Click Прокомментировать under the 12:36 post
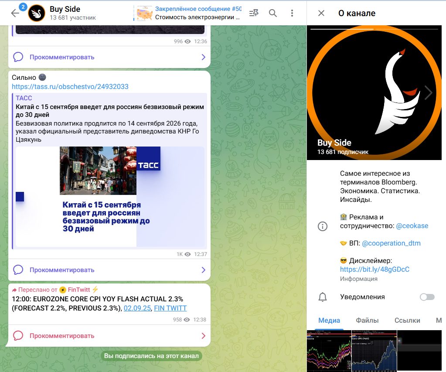Viewport: 446px width, 372px height. point(62,57)
